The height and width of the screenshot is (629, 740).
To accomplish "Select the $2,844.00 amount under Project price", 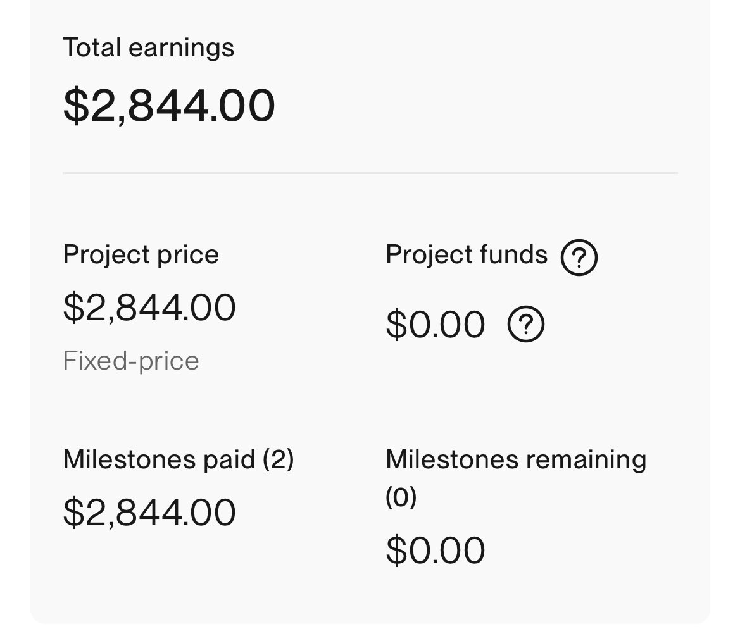I will [149, 308].
